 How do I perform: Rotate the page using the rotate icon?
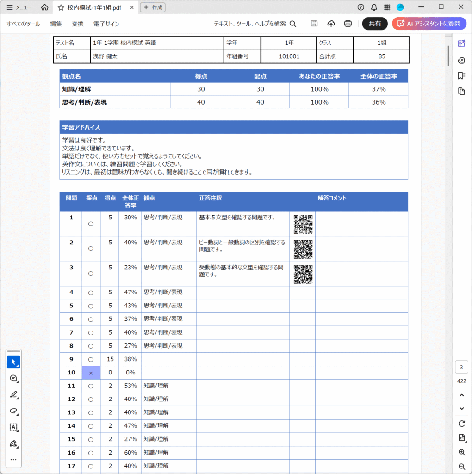(x=461, y=424)
